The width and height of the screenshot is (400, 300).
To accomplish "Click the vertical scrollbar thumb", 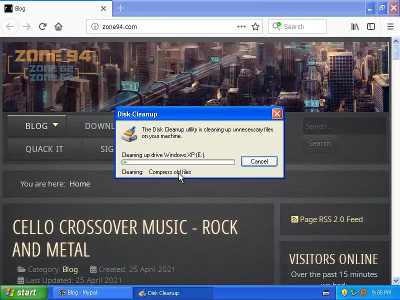I will (x=395, y=52).
